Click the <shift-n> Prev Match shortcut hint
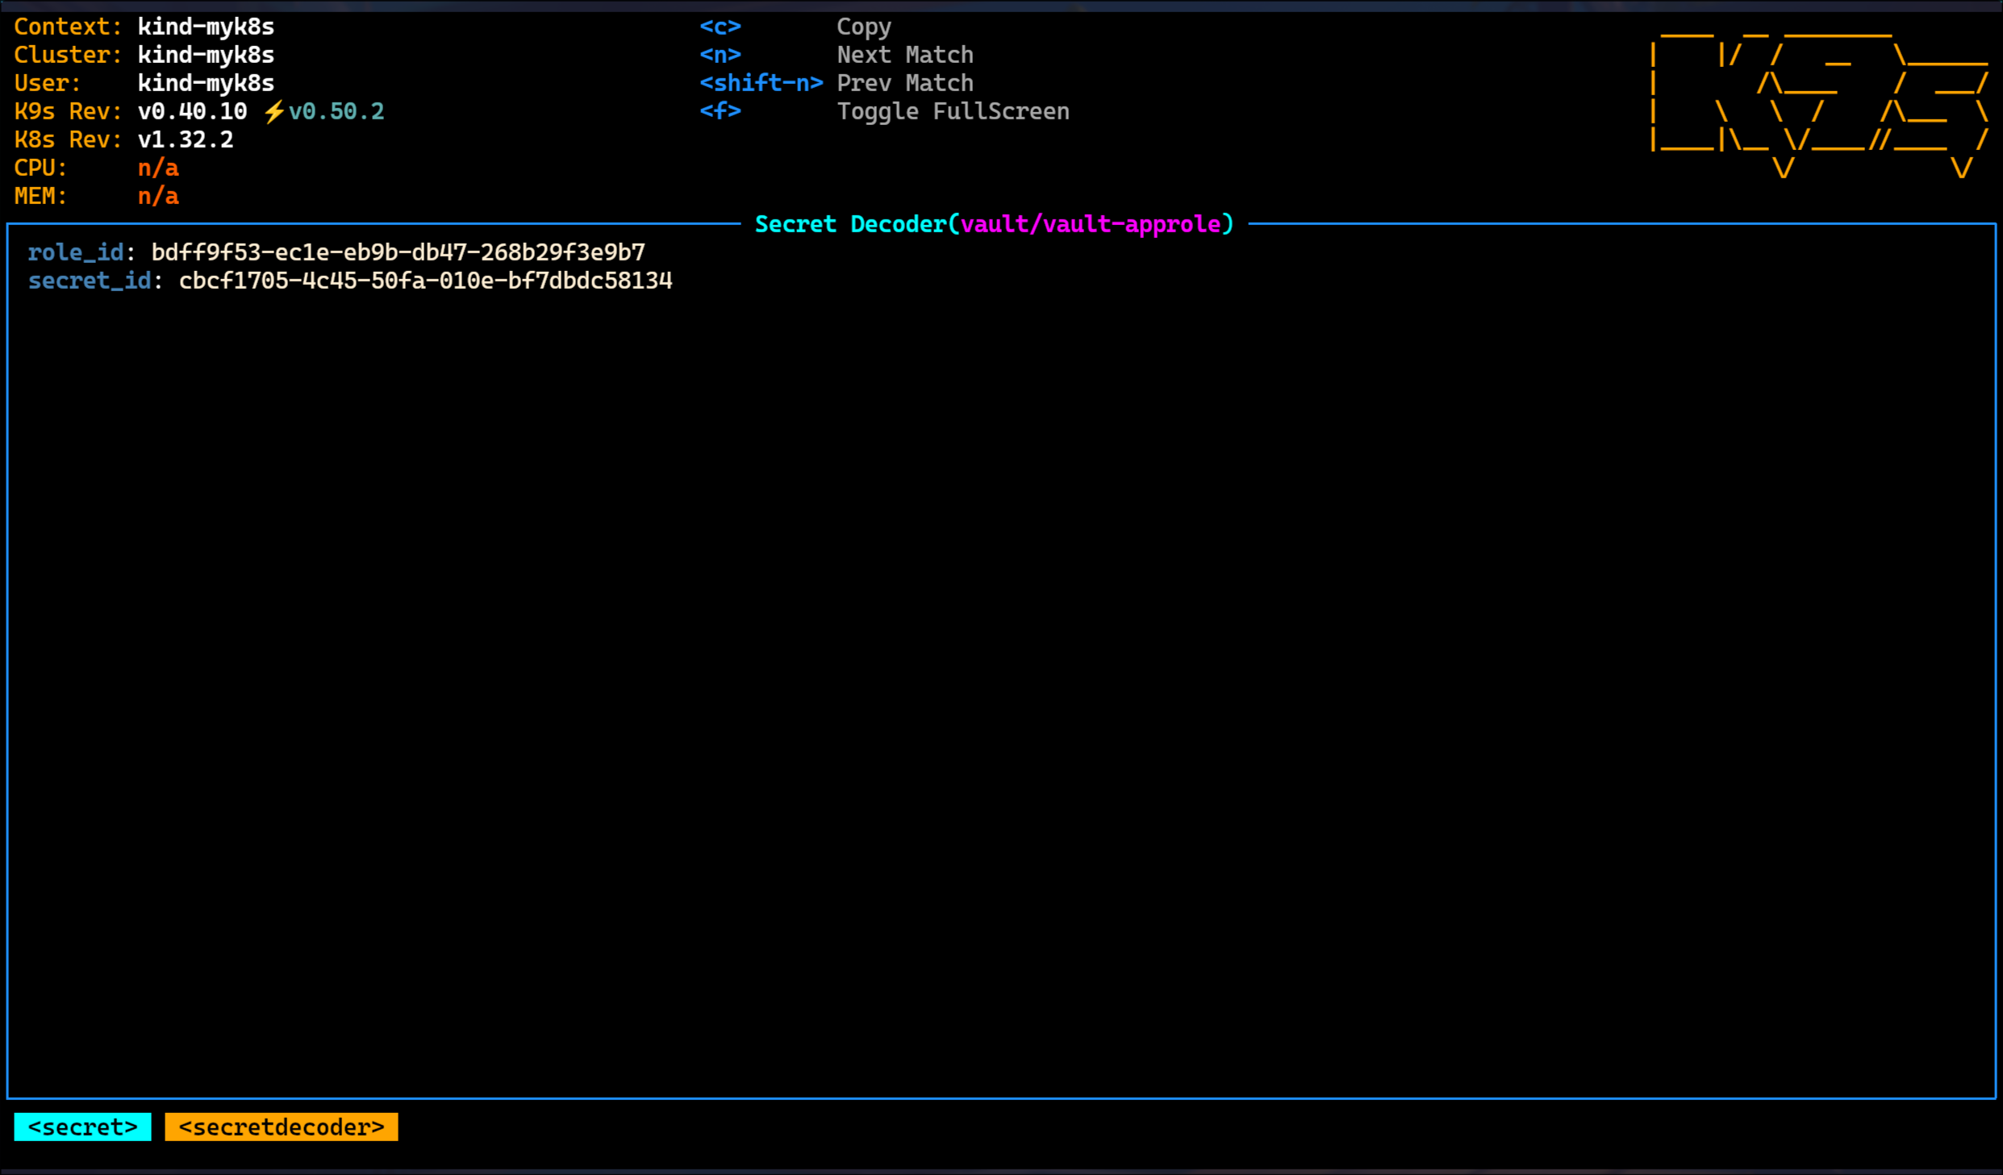The image size is (2003, 1175). (x=837, y=83)
